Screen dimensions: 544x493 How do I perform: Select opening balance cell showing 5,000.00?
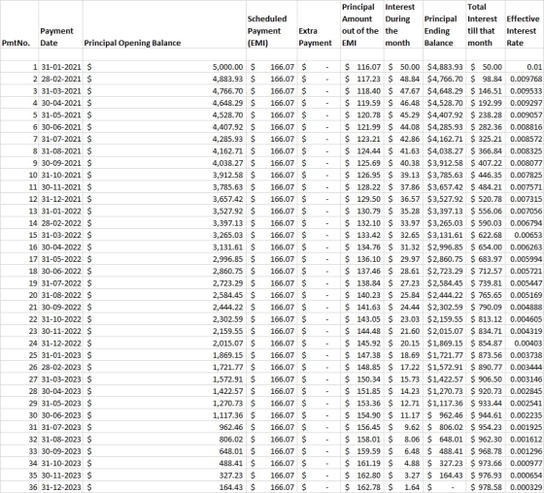click(x=164, y=67)
